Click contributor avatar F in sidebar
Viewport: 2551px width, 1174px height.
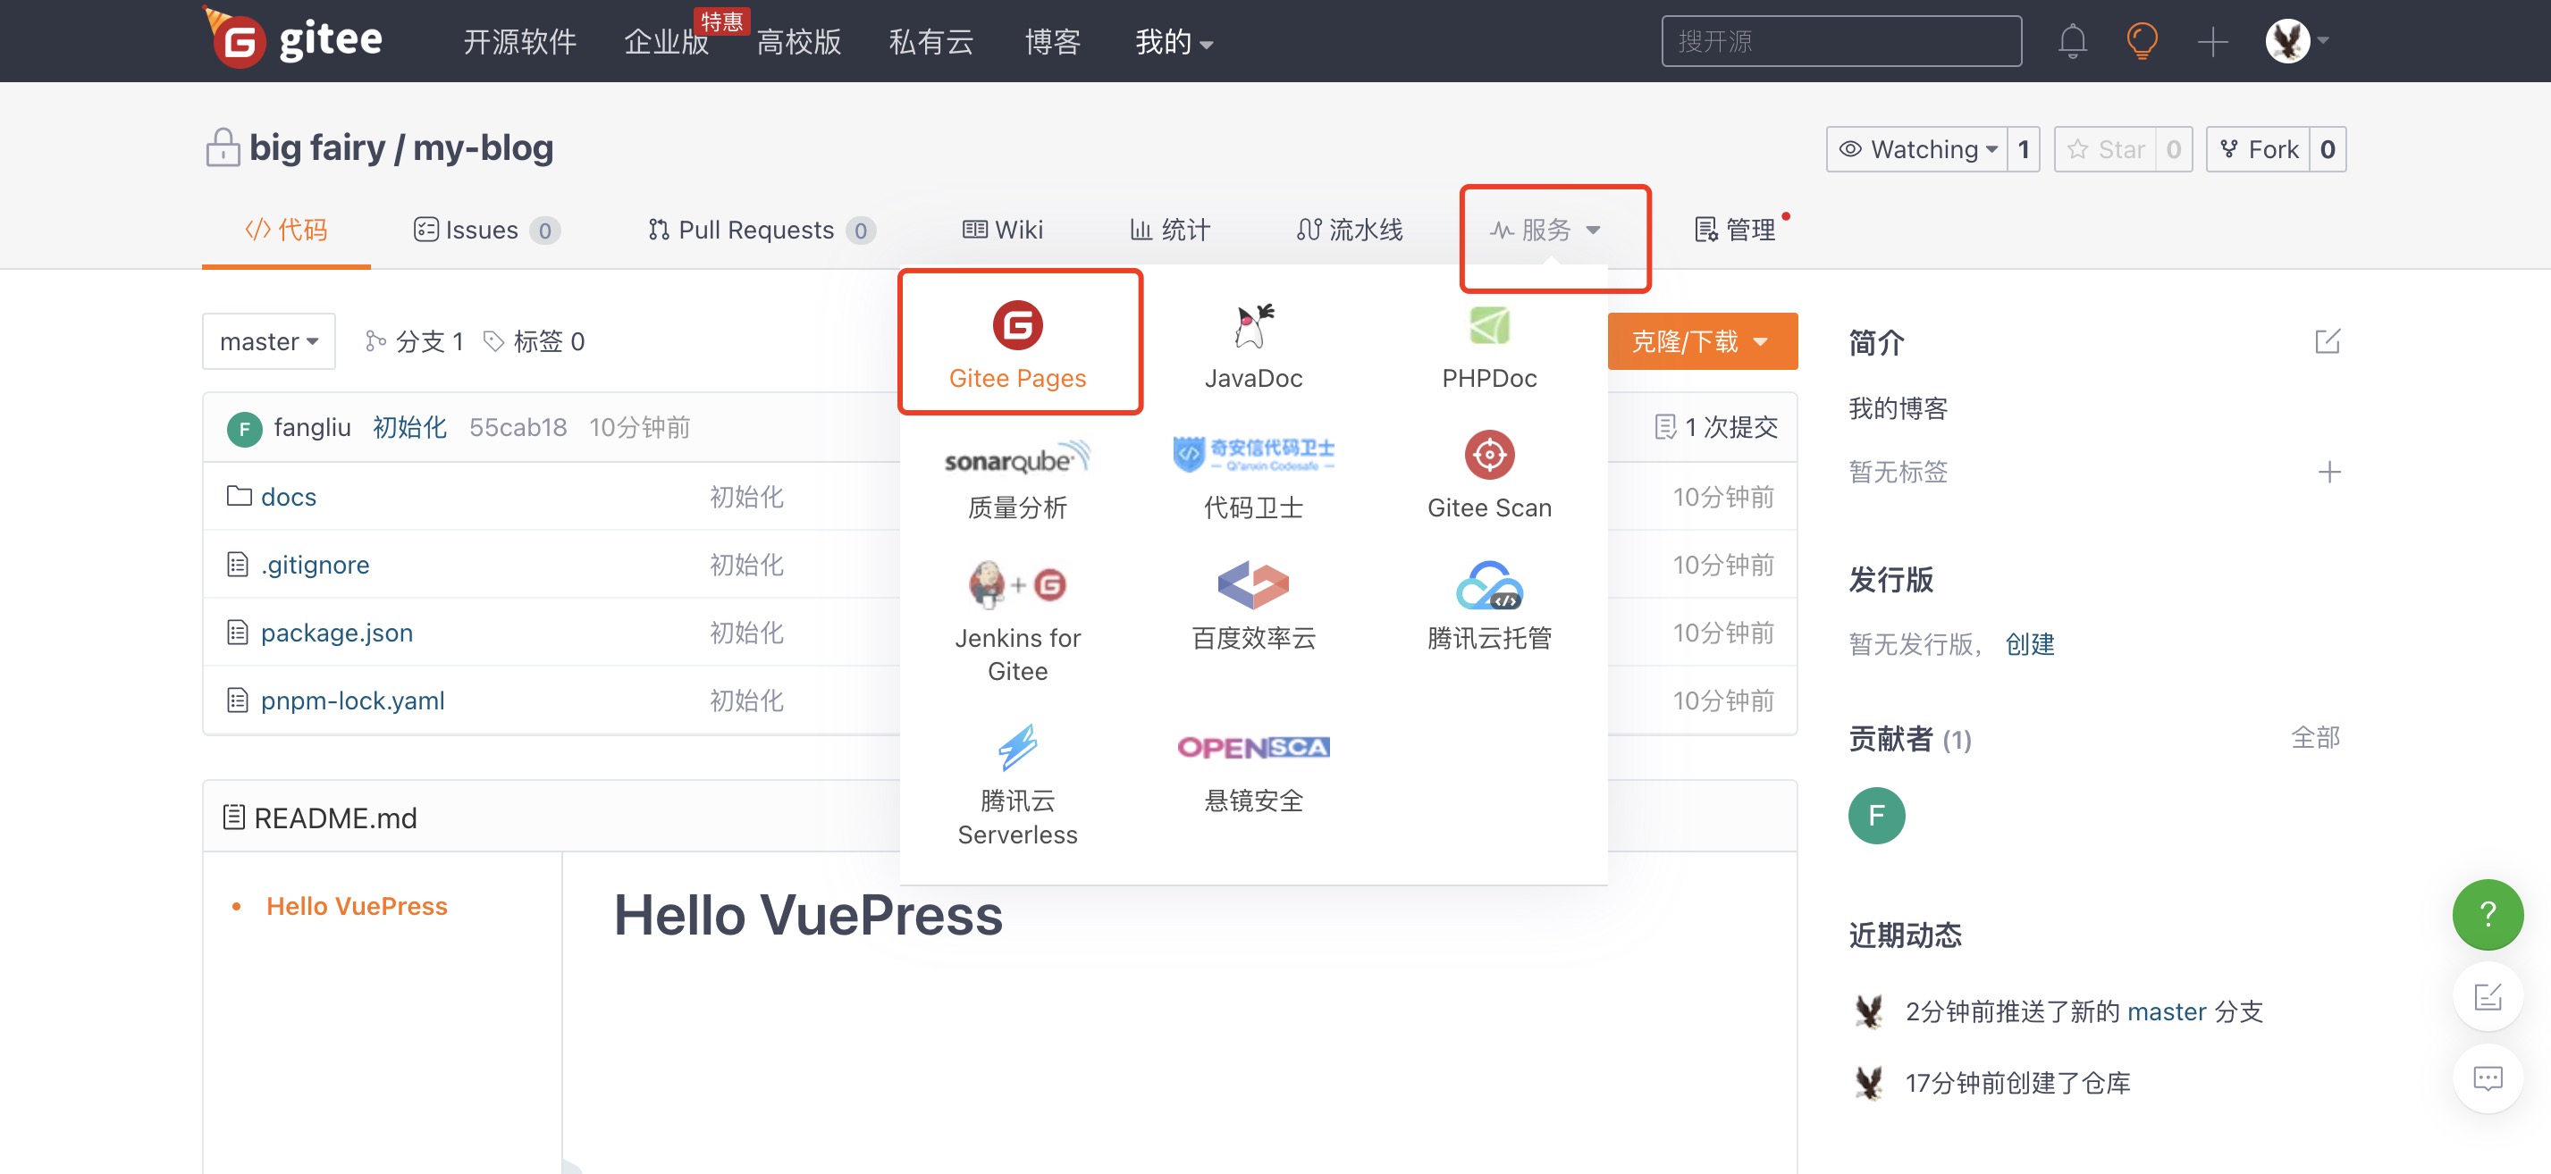1875,815
